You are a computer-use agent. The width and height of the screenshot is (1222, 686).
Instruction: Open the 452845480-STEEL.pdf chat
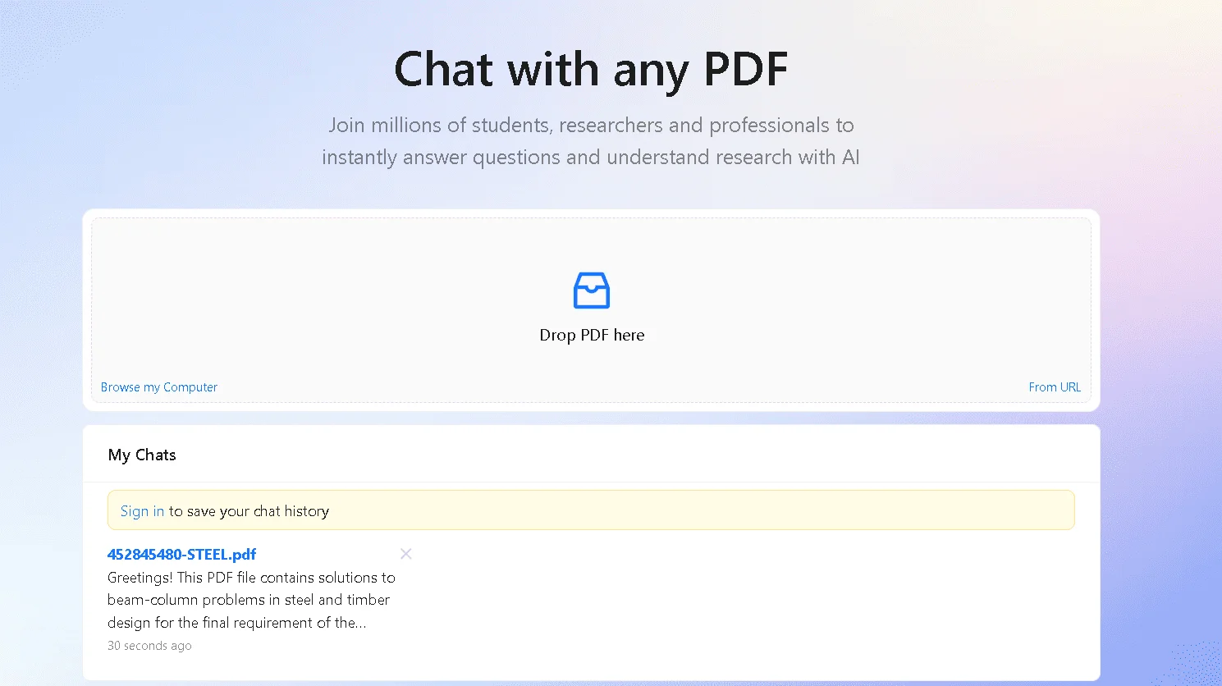181,555
